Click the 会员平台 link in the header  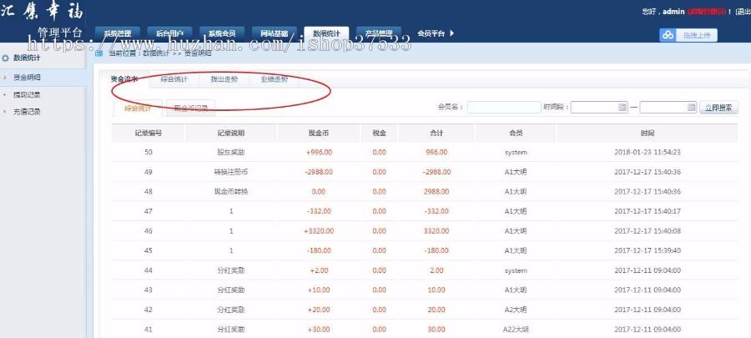(x=431, y=33)
